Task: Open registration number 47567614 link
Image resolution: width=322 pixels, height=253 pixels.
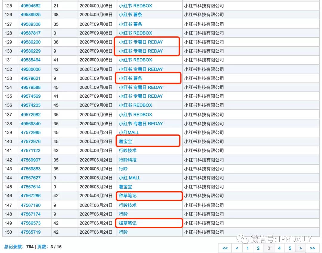Action: click(31, 187)
